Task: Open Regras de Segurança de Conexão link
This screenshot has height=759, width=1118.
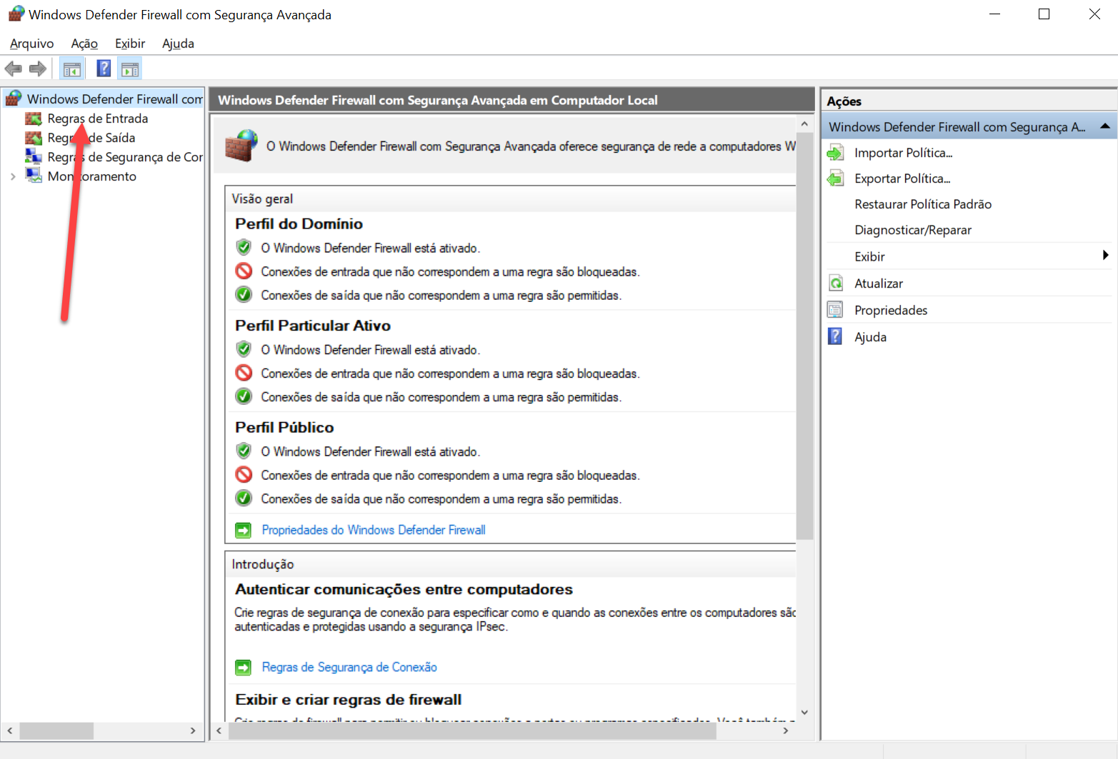Action: click(349, 667)
